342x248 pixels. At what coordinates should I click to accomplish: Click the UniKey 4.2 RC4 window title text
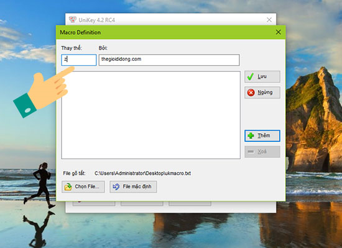coord(96,20)
